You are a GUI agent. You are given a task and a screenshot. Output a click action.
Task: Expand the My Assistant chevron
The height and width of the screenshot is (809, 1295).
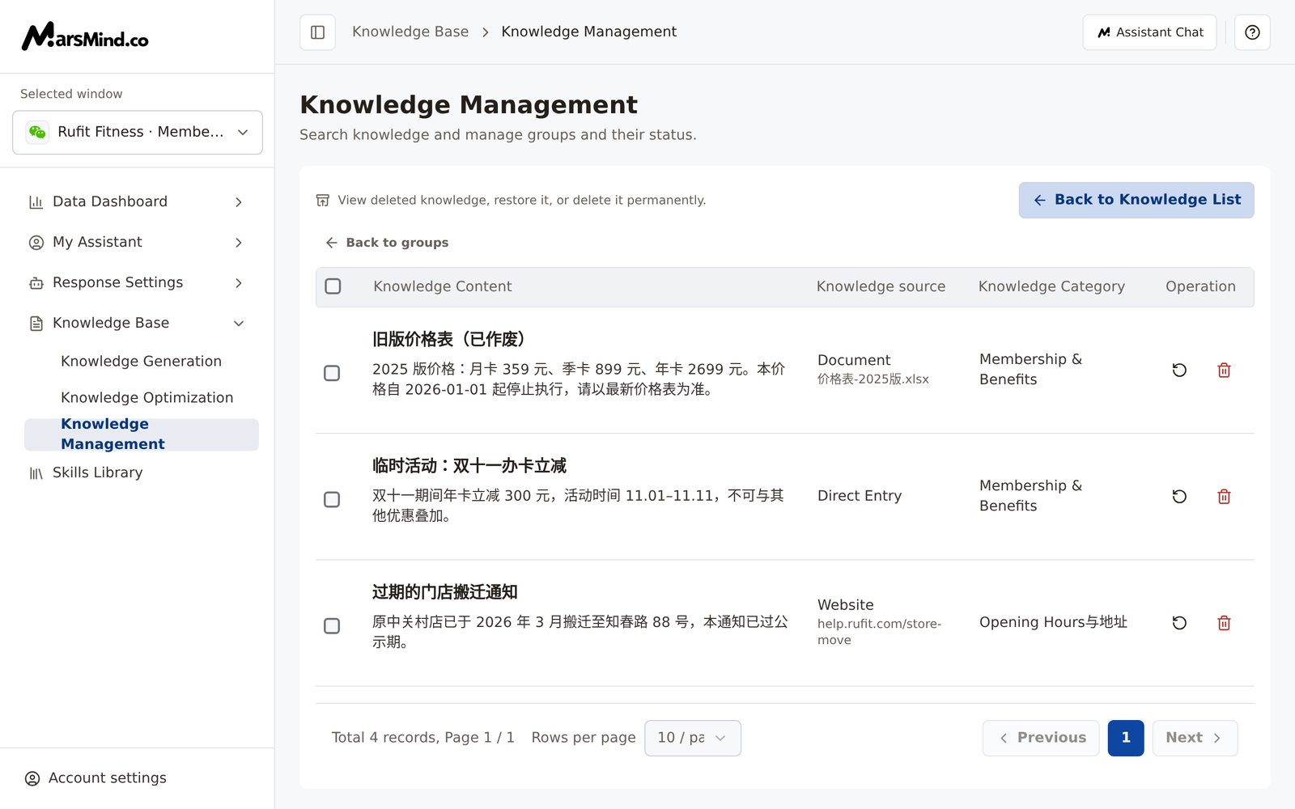pyautogui.click(x=239, y=242)
